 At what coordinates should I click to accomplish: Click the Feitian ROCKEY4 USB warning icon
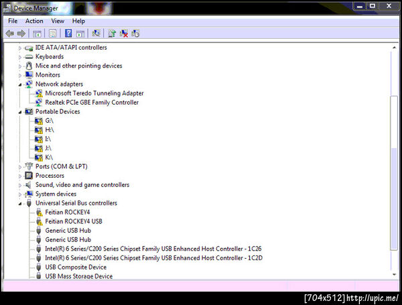tap(39, 221)
